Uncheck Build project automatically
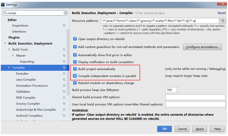The height and width of the screenshot is (136, 228). [x=75, y=69]
